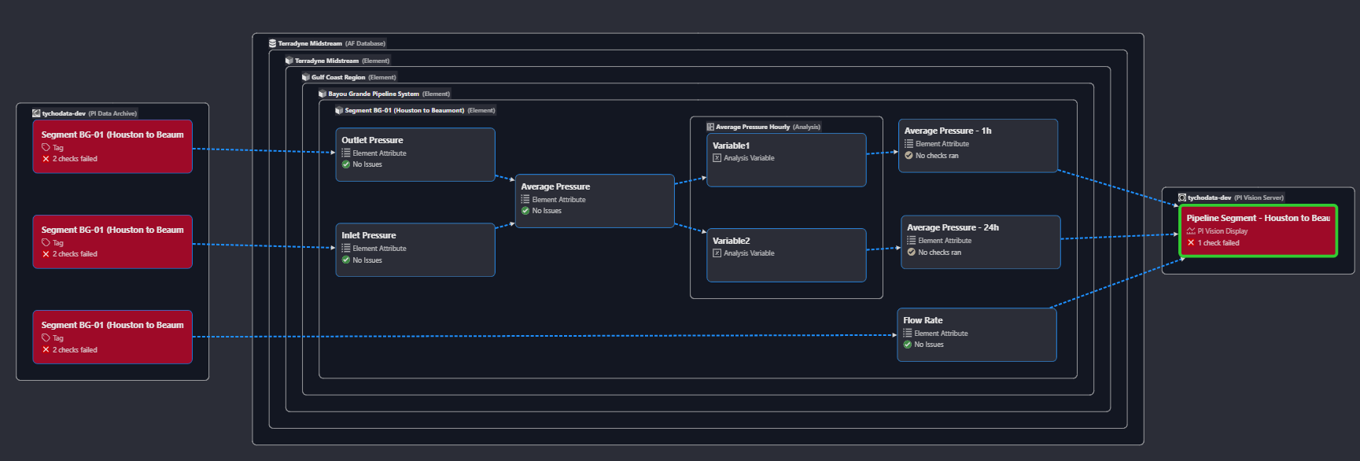
Task: Select the Inlet Pressure node title
Action: (369, 235)
